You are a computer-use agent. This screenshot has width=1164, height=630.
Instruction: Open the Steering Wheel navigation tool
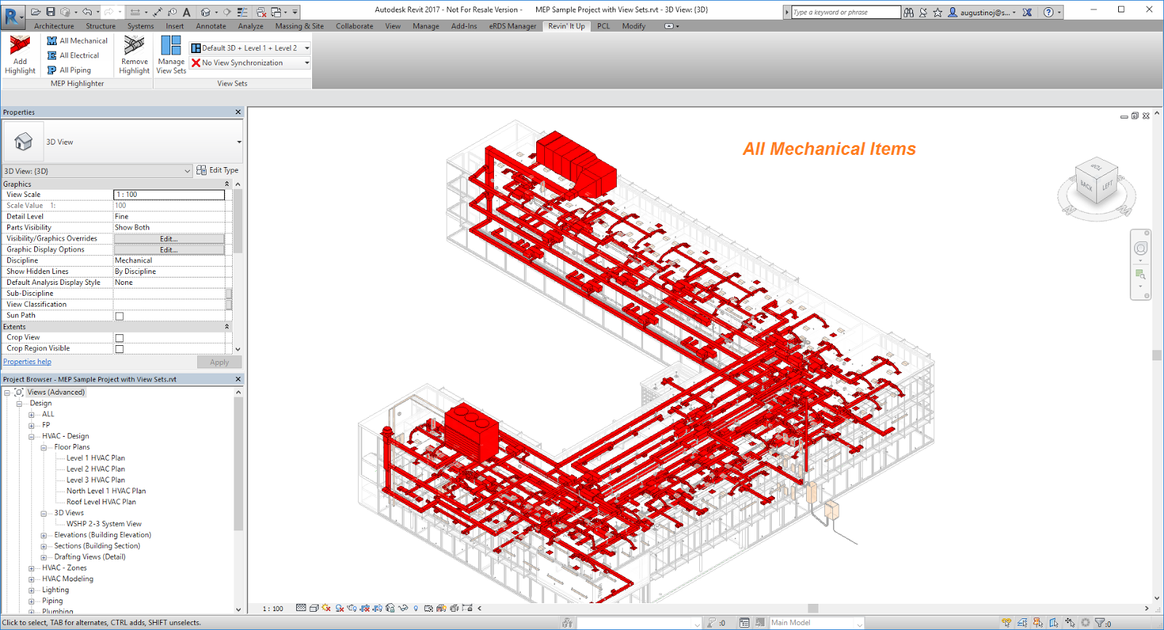point(1141,249)
